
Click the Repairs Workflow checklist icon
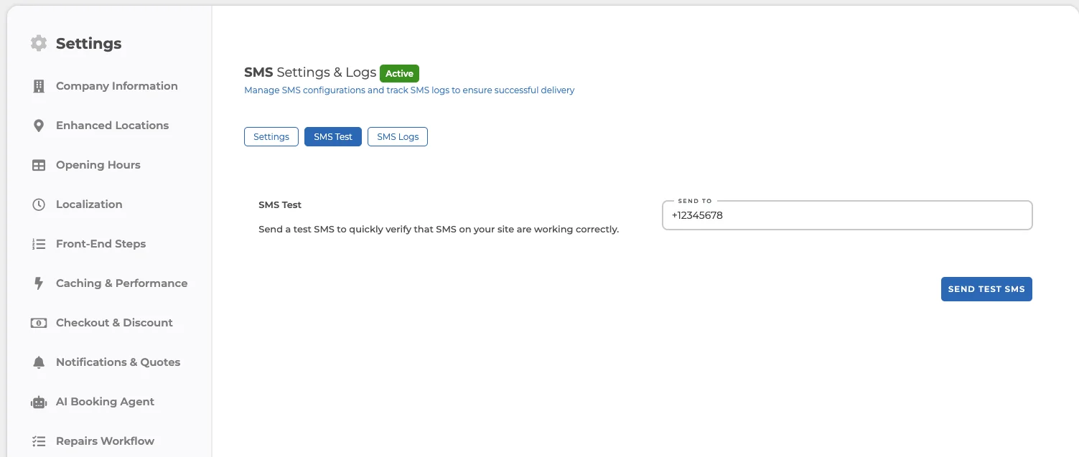(39, 441)
